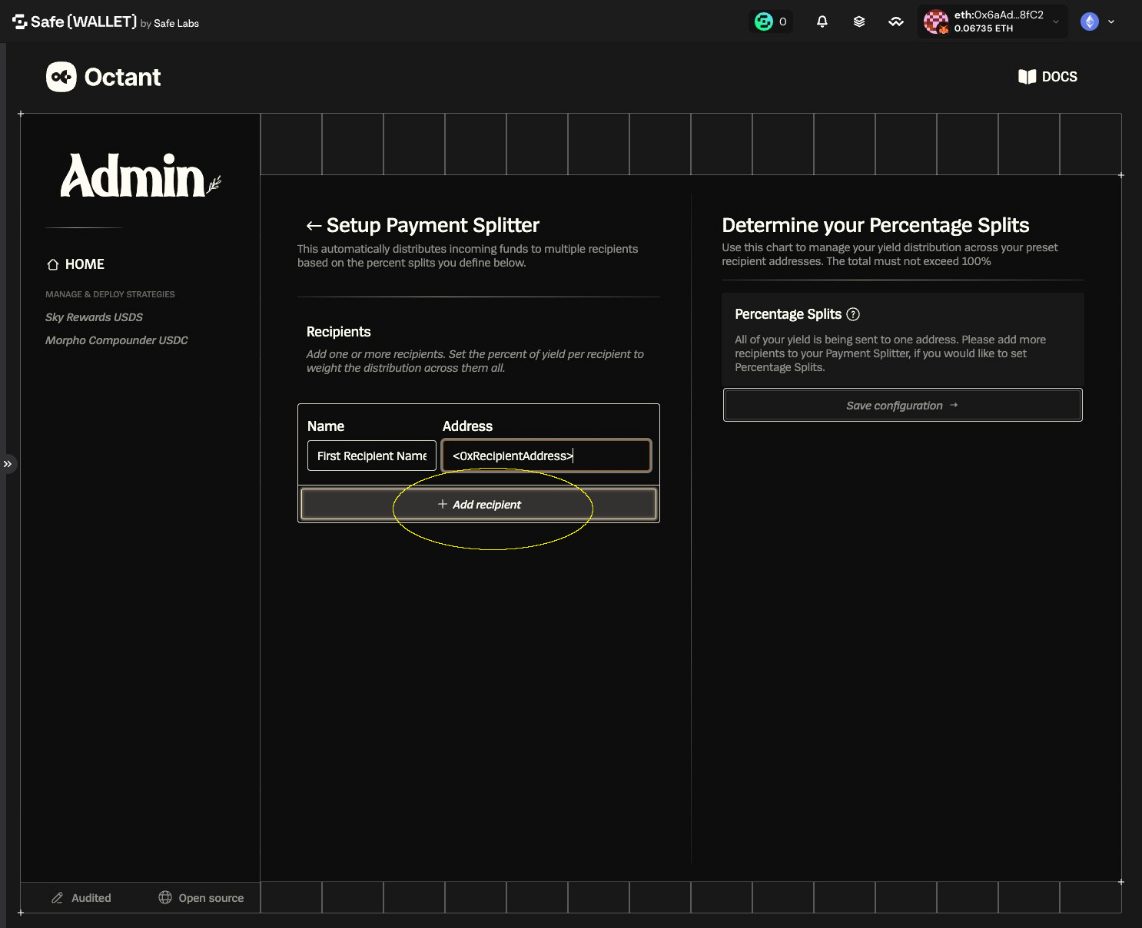Click the Octant logo icon

point(61,77)
